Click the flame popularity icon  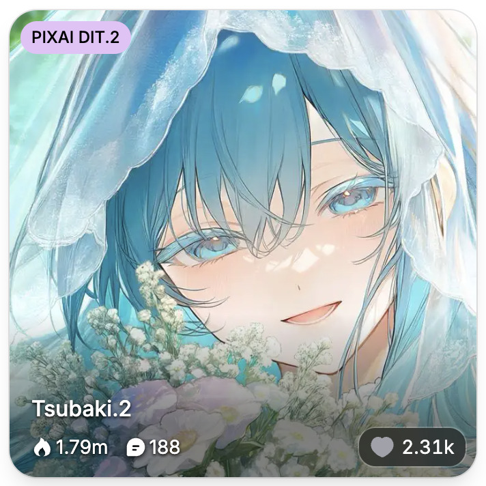42,447
